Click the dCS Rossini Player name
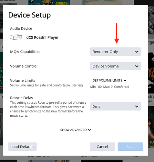The height and width of the screenshot is (162, 154). point(42,37)
